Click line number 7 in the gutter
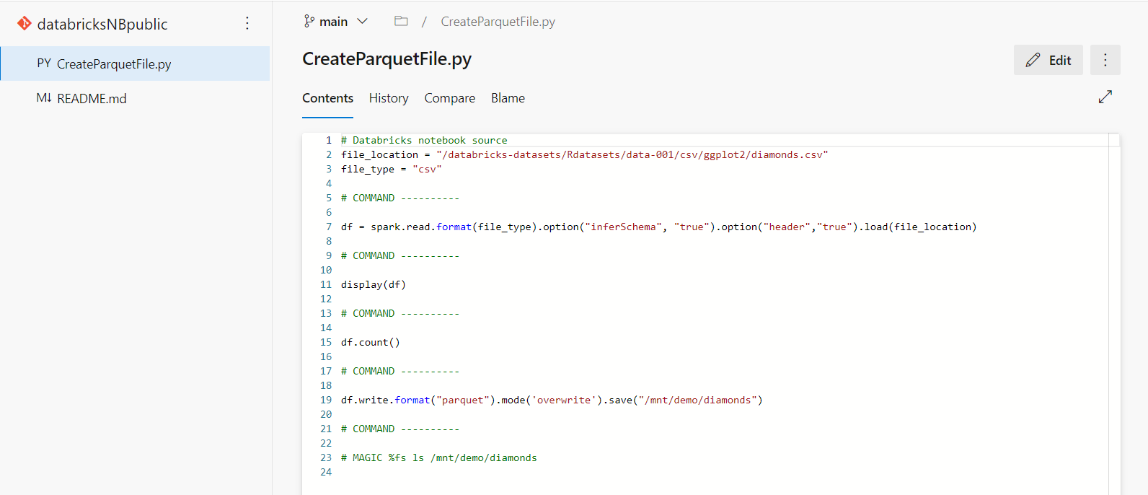1148x495 pixels. click(x=328, y=227)
